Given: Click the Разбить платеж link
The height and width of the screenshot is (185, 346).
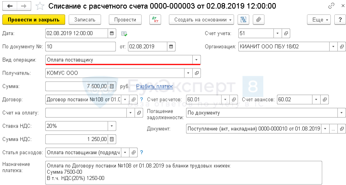Looking at the screenshot, I should tap(154, 86).
